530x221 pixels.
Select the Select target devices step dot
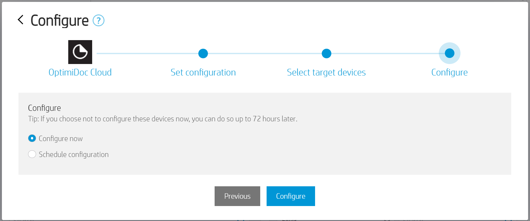point(326,53)
